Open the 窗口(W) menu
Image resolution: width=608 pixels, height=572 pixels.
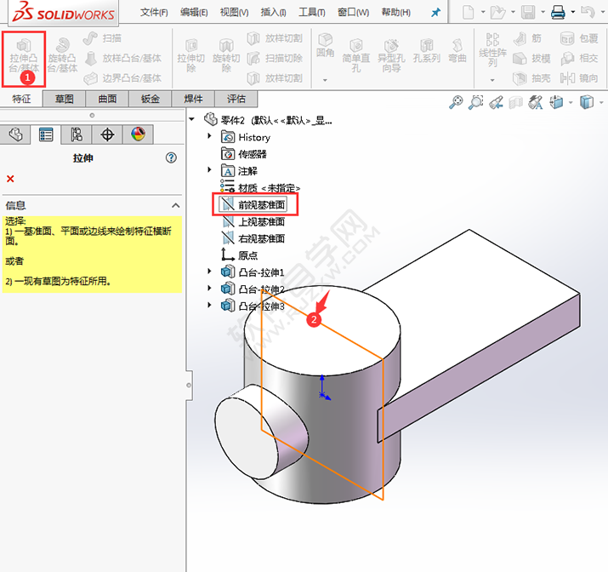(x=353, y=13)
